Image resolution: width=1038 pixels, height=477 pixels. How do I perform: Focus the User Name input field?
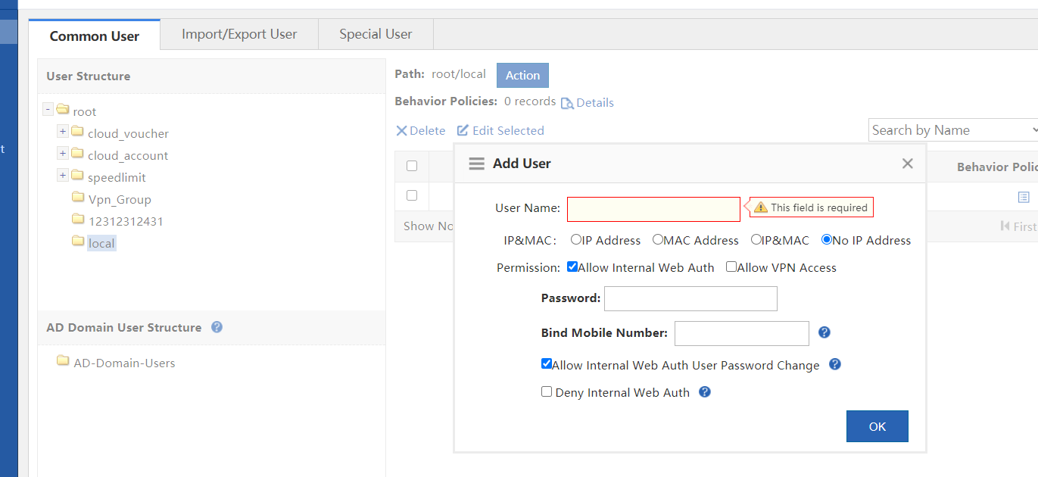click(x=653, y=209)
